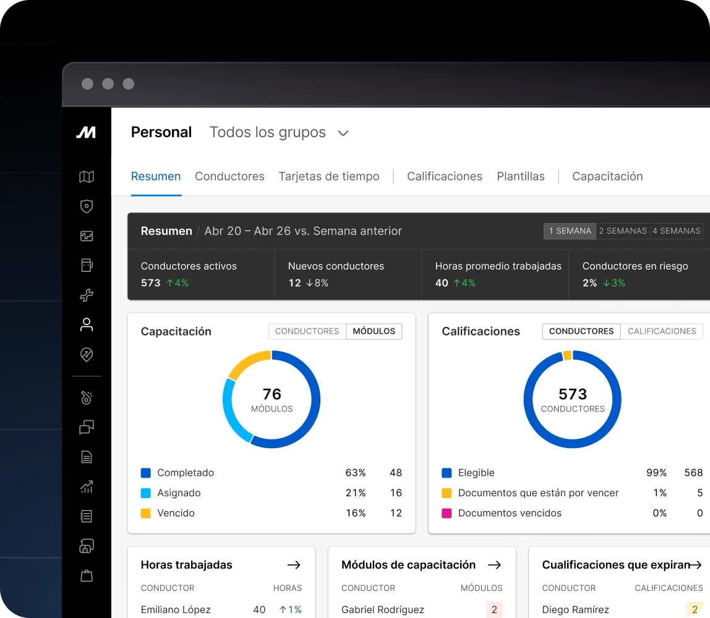
Task: Open the Tarjetas de tiempo tab
Action: (329, 176)
